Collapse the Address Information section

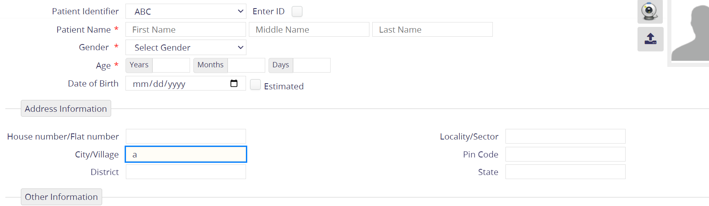pos(66,109)
